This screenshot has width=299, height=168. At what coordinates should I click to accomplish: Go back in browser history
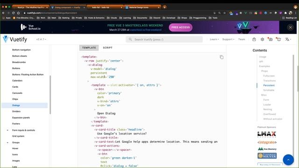pos(3,13)
